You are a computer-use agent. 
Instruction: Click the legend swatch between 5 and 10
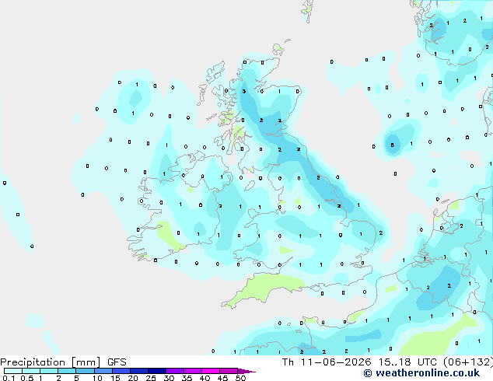tap(85, 371)
